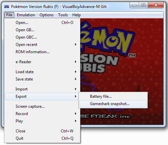Open the Options menu
The image size is (168, 145).
click(x=46, y=15)
